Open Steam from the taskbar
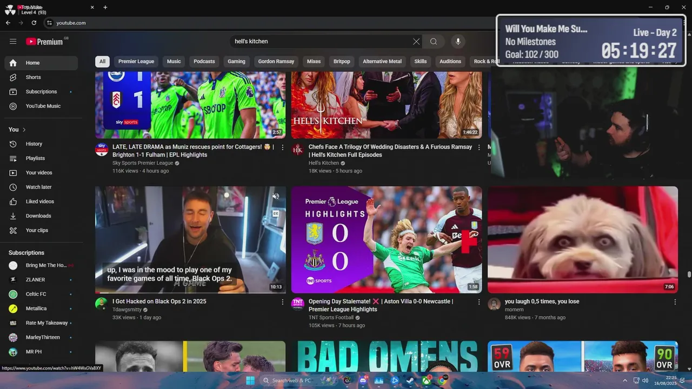Image resolution: width=692 pixels, height=389 pixels. tap(411, 380)
